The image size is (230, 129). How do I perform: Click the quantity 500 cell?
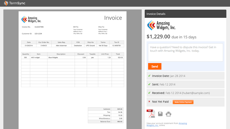click(26, 57)
